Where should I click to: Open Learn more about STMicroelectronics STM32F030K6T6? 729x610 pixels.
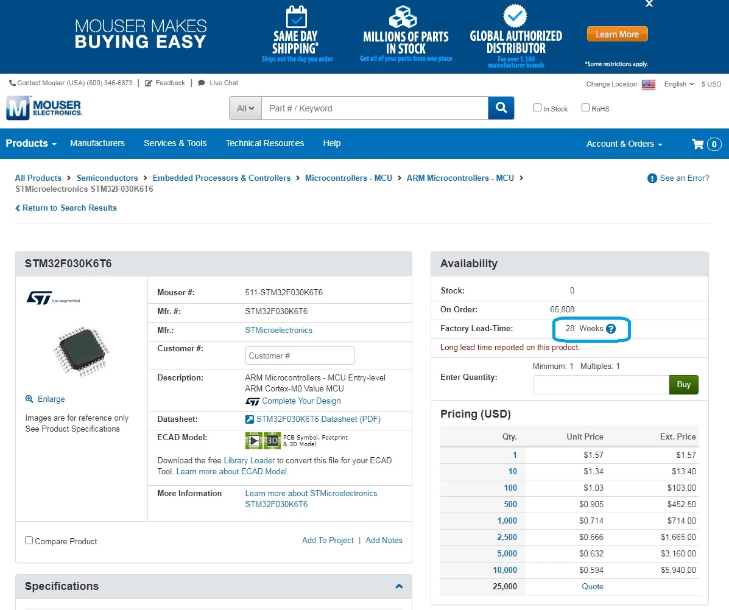[x=311, y=499]
